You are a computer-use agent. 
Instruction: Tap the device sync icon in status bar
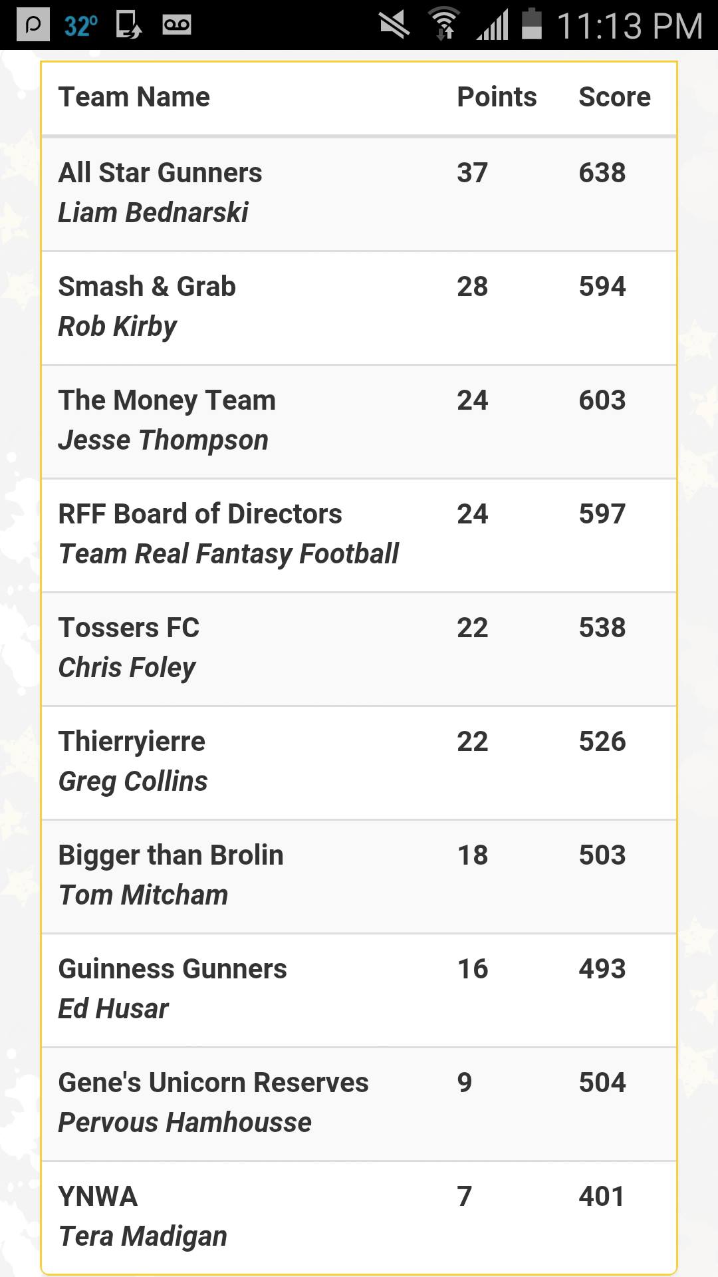[x=128, y=25]
